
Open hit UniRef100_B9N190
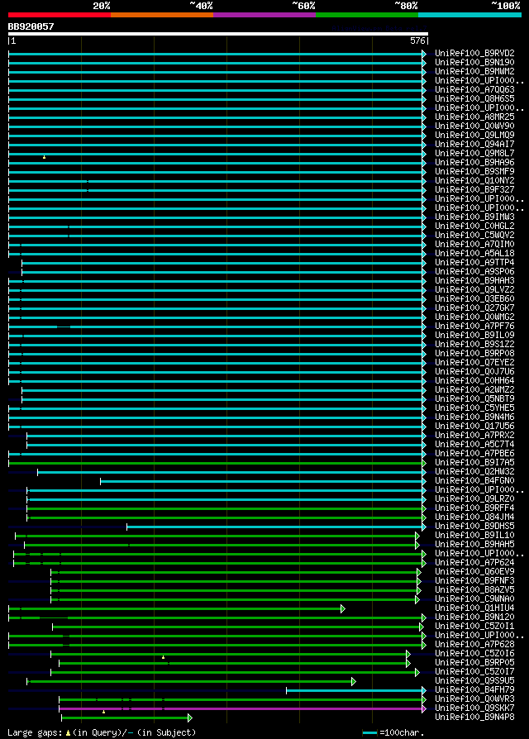pyautogui.click(x=474, y=62)
